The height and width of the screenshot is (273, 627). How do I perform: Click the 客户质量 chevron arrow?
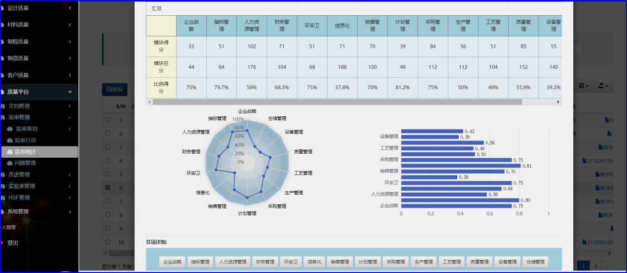pyautogui.click(x=70, y=75)
